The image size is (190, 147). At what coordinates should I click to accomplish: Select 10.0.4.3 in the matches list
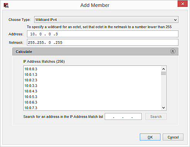(31, 91)
